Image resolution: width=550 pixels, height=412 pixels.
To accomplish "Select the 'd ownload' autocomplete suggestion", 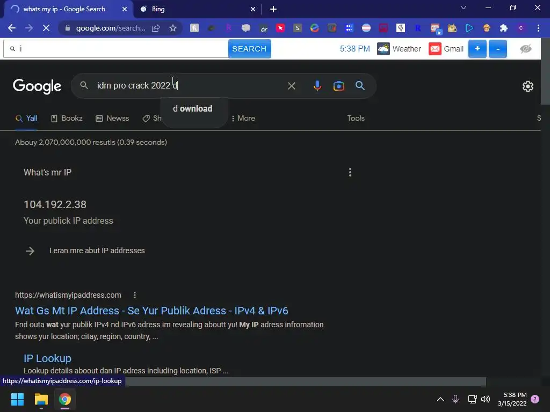I will coord(193,108).
